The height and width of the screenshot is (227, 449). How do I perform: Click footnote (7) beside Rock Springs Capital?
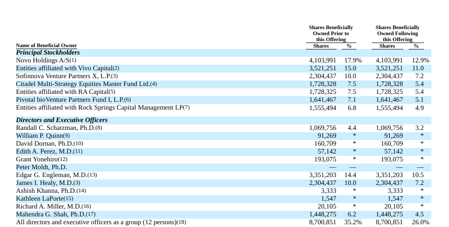pos(187,108)
